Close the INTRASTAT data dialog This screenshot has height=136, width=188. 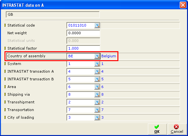(x=183, y=5)
